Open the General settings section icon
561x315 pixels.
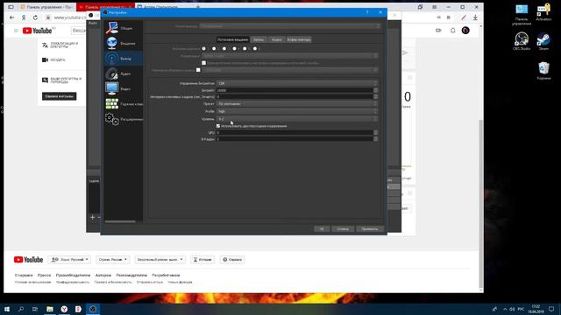[111, 27]
